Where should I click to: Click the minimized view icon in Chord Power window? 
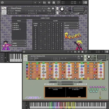click(x=58, y=3)
